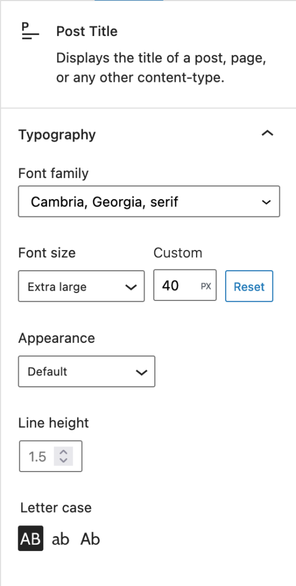296x586 pixels.
Task: Click the Appearance dropdown chevron icon
Action: pyautogui.click(x=142, y=372)
